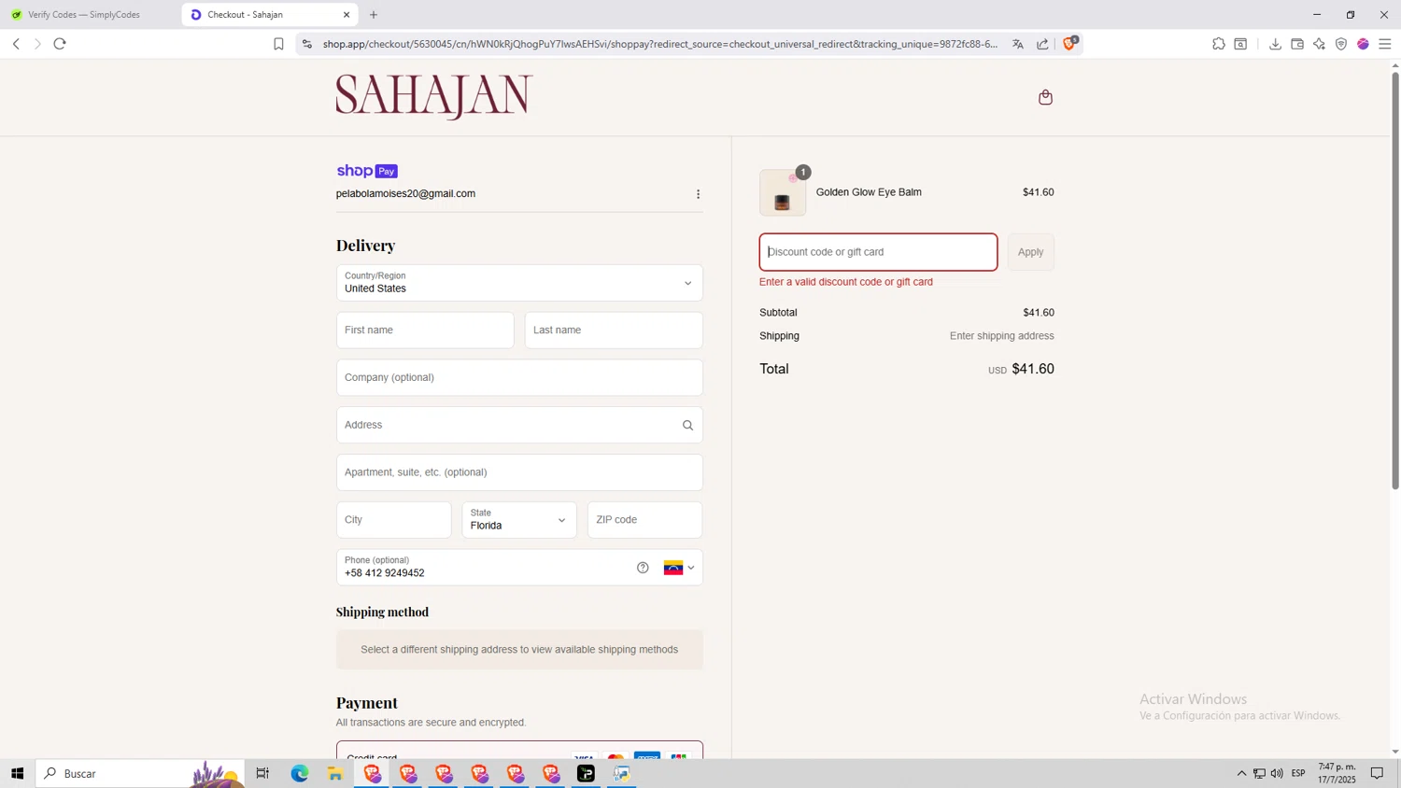The height and width of the screenshot is (788, 1401).
Task: Show hidden system tray icons
Action: [1241, 773]
